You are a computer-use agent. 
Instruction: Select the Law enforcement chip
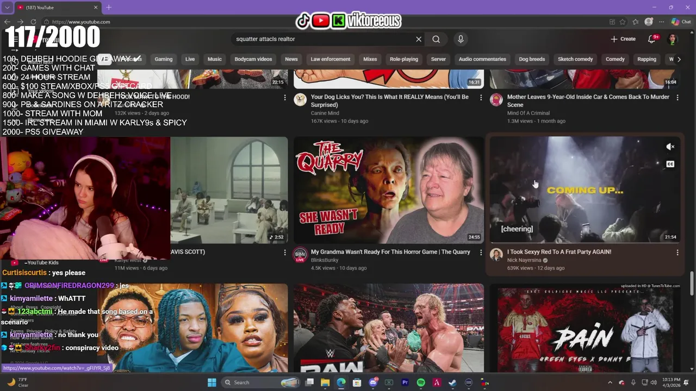click(x=331, y=59)
